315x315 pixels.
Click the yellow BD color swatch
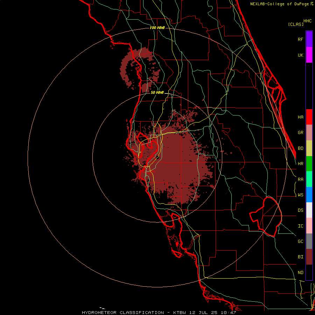(x=309, y=148)
